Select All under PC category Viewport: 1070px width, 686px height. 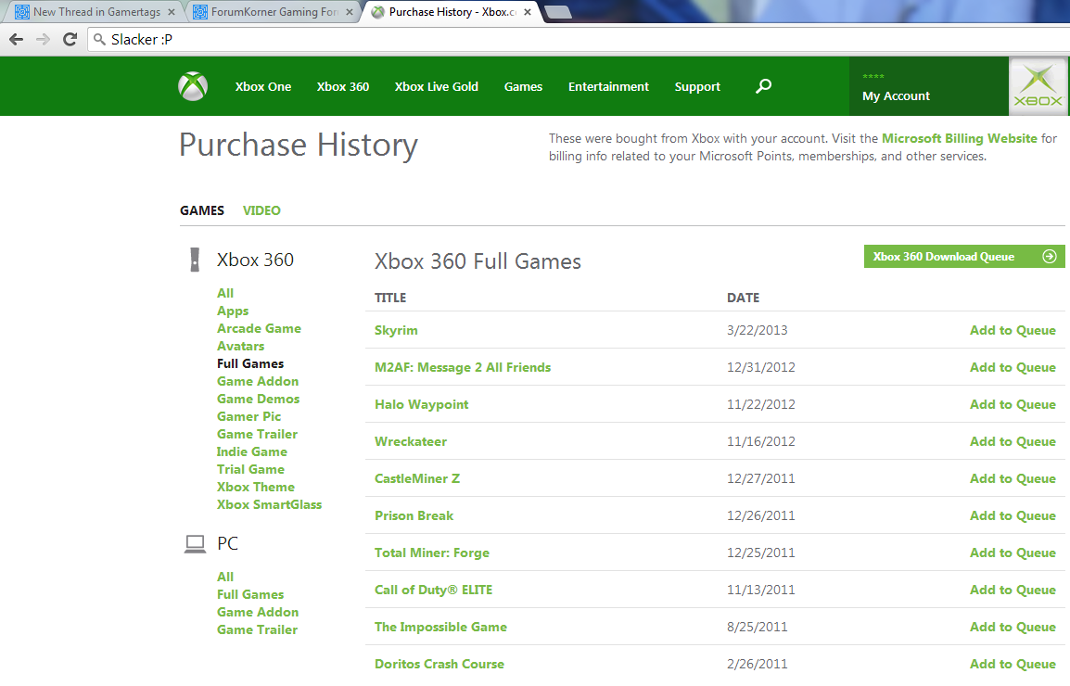tap(225, 577)
